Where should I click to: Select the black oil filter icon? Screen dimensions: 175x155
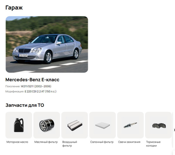pos(47,125)
